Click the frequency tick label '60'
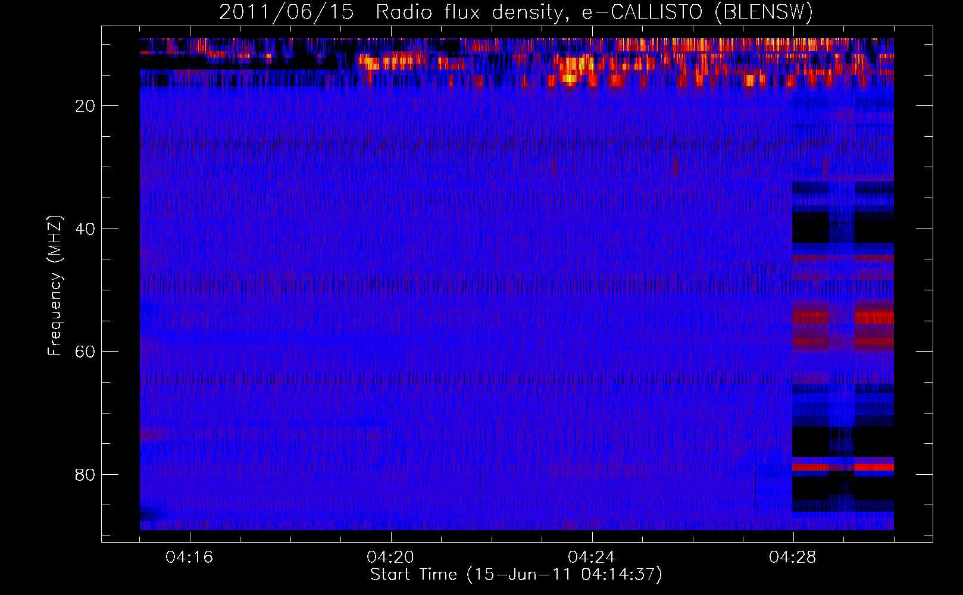963x595 pixels. 86,352
